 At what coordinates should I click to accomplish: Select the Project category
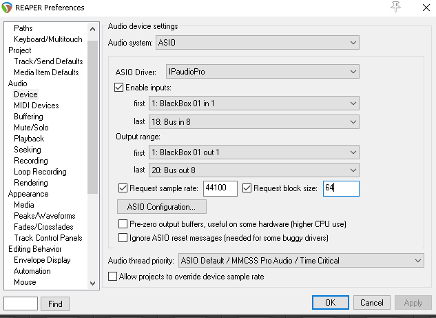click(x=20, y=50)
